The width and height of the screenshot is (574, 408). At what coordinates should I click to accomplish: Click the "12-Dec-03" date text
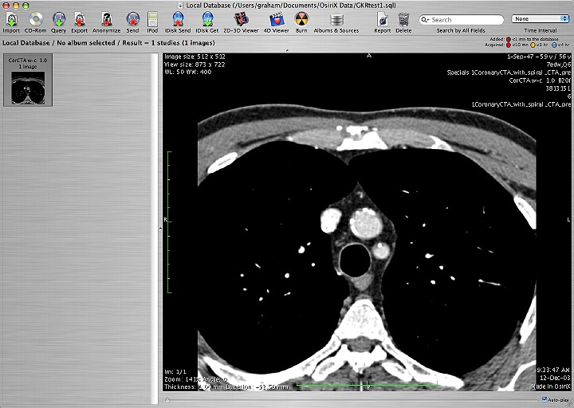tap(555, 378)
